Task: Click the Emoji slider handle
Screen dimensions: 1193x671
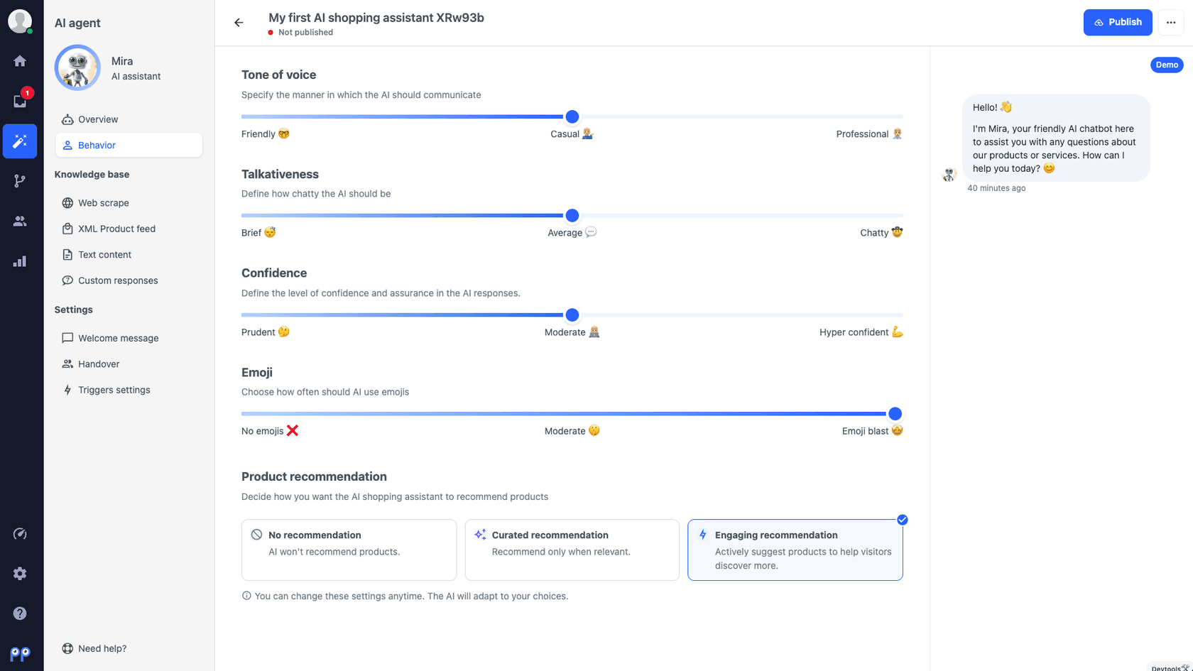Action: coord(895,414)
